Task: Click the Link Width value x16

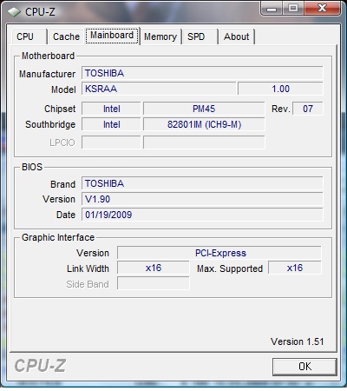Action: pyautogui.click(x=154, y=268)
